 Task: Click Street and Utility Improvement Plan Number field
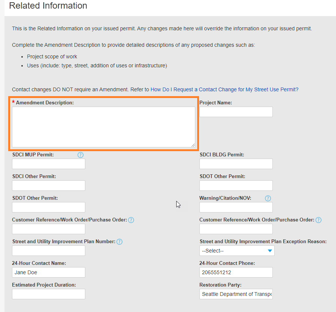pos(49,251)
